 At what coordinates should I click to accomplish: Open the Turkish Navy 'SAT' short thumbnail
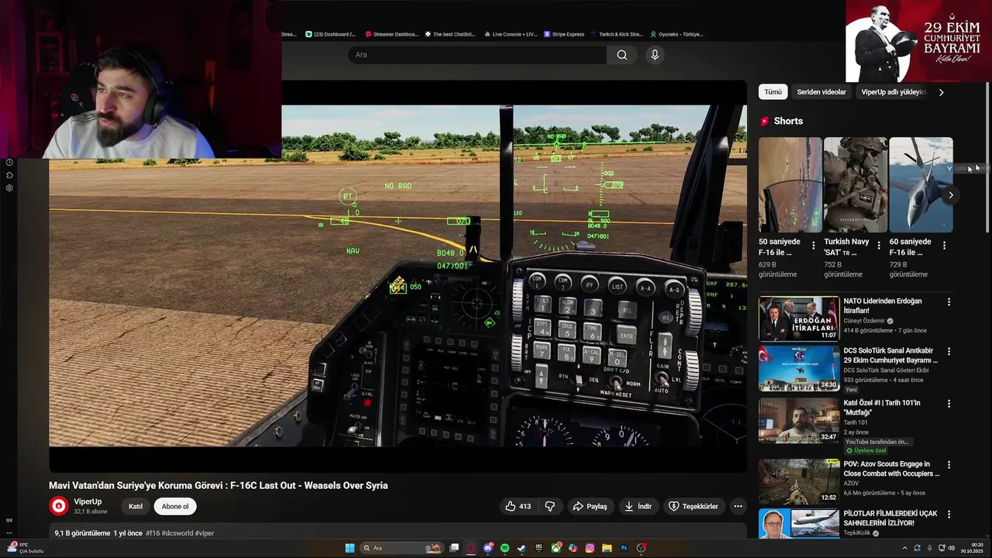[856, 184]
